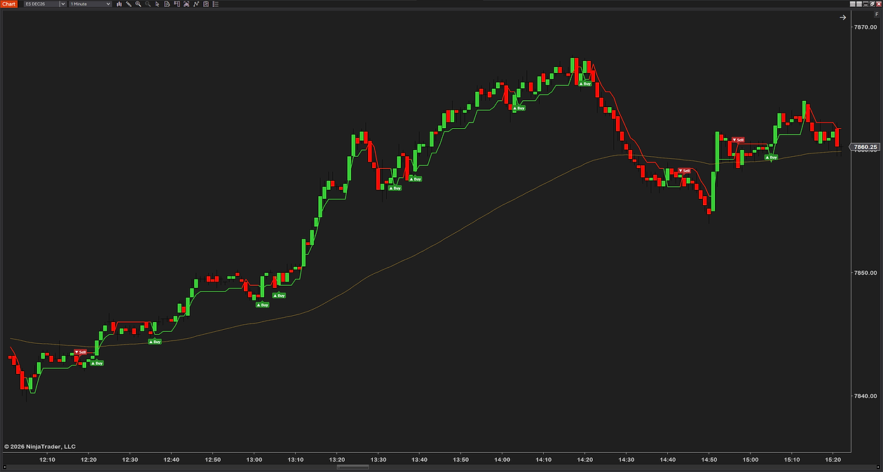The width and height of the screenshot is (883, 472).
Task: Click the 12:10 time axis label
Action: (x=48, y=459)
